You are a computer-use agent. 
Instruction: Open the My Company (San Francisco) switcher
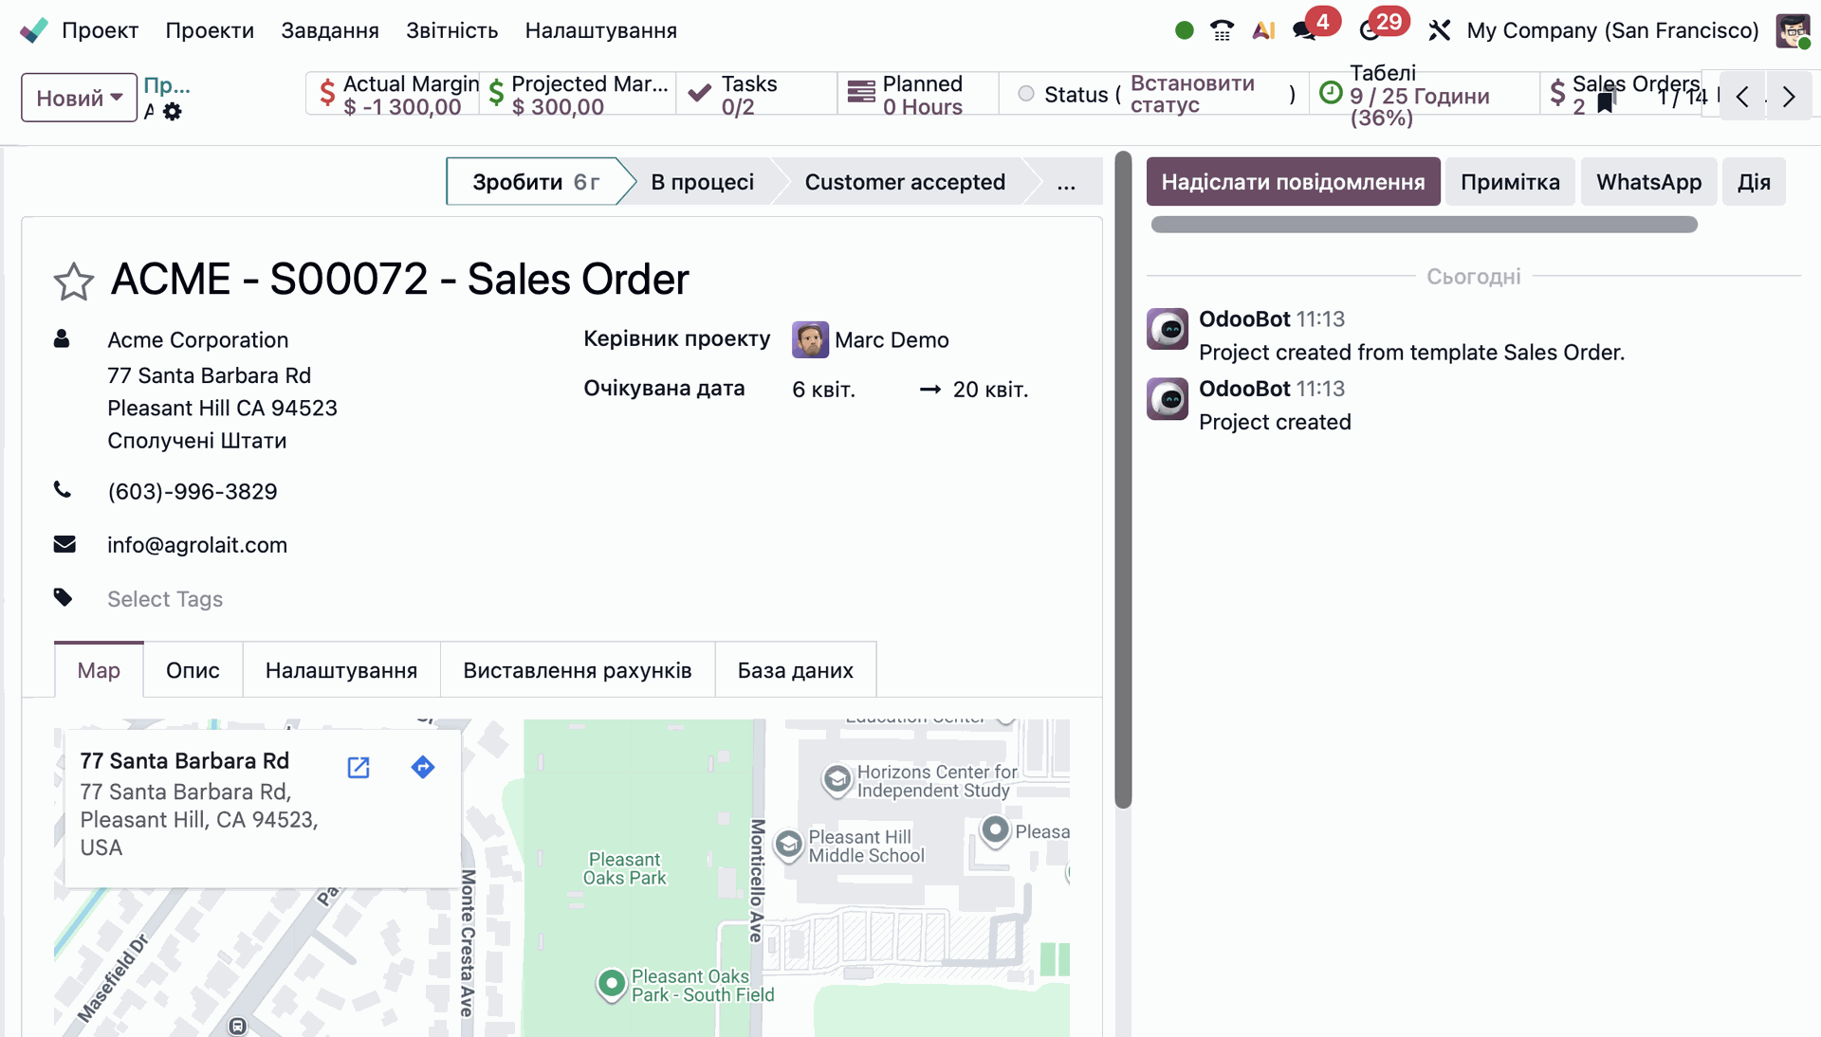click(1612, 30)
